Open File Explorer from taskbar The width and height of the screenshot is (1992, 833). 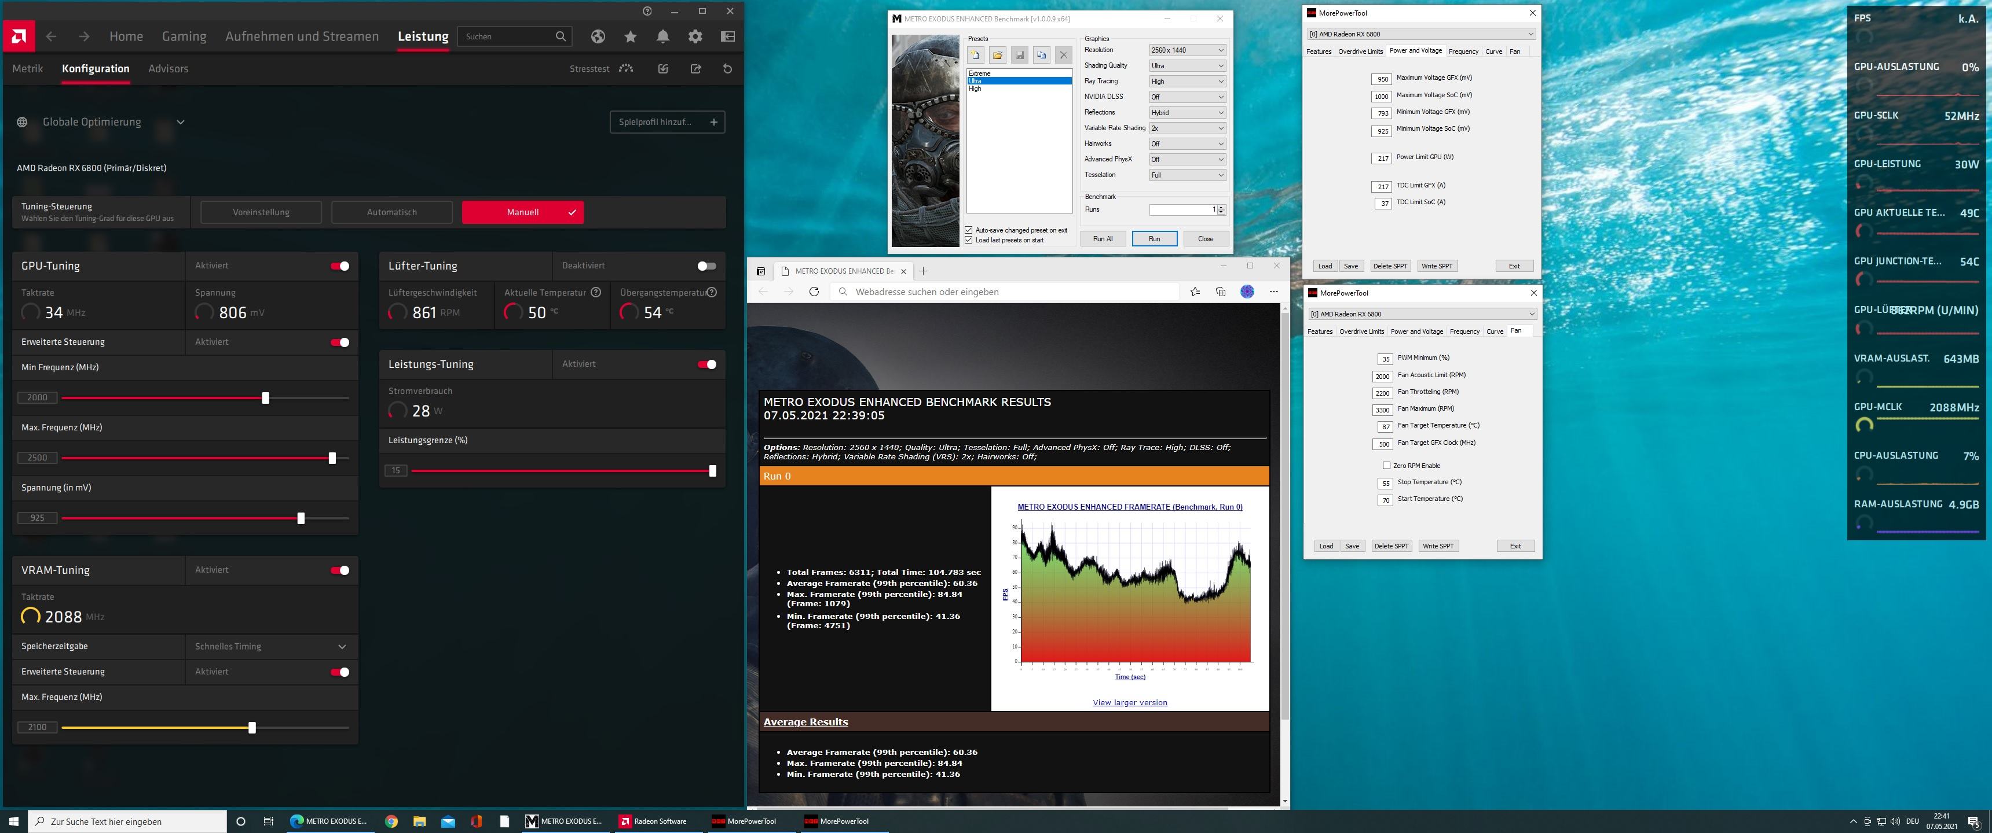(x=419, y=821)
